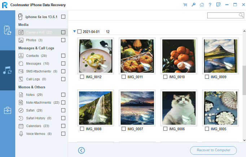The height and width of the screenshot is (157, 246).
Task: Click the Safari History clock icon
Action: [21, 118]
